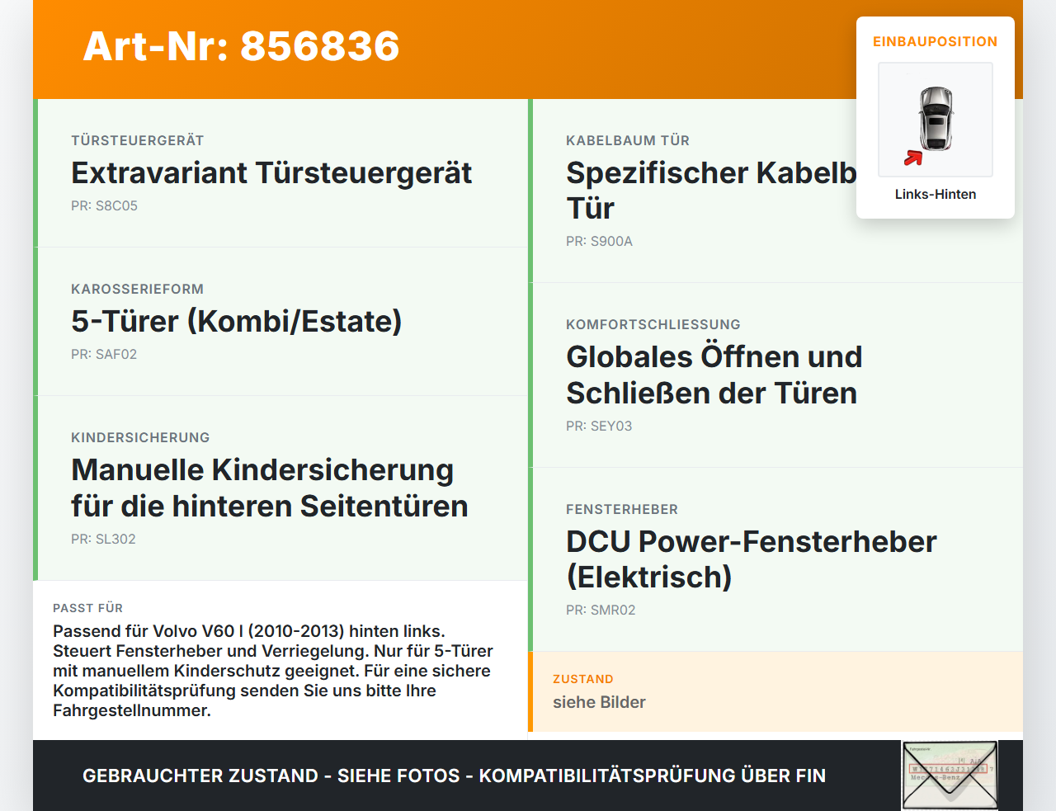
Task: Click the 'PASST FÜR' section label
Action: [87, 608]
